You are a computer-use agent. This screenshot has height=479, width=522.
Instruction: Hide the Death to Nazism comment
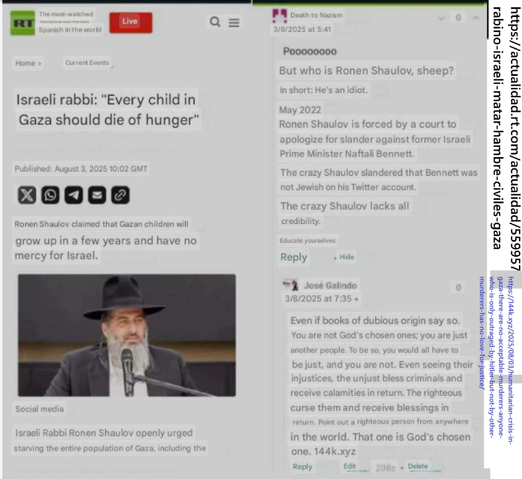click(346, 257)
